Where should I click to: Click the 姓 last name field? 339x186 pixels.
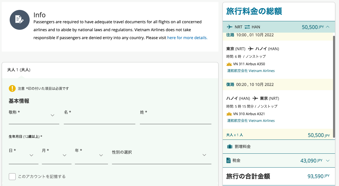pyautogui.click(x=175, y=117)
